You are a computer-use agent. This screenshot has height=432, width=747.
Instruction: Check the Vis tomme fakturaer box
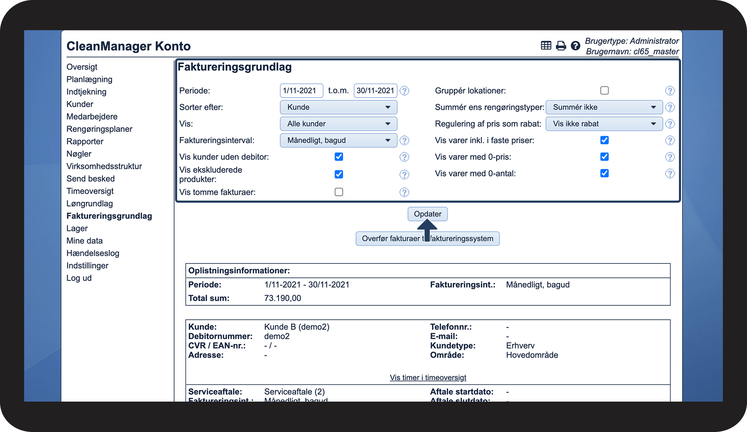click(x=339, y=192)
